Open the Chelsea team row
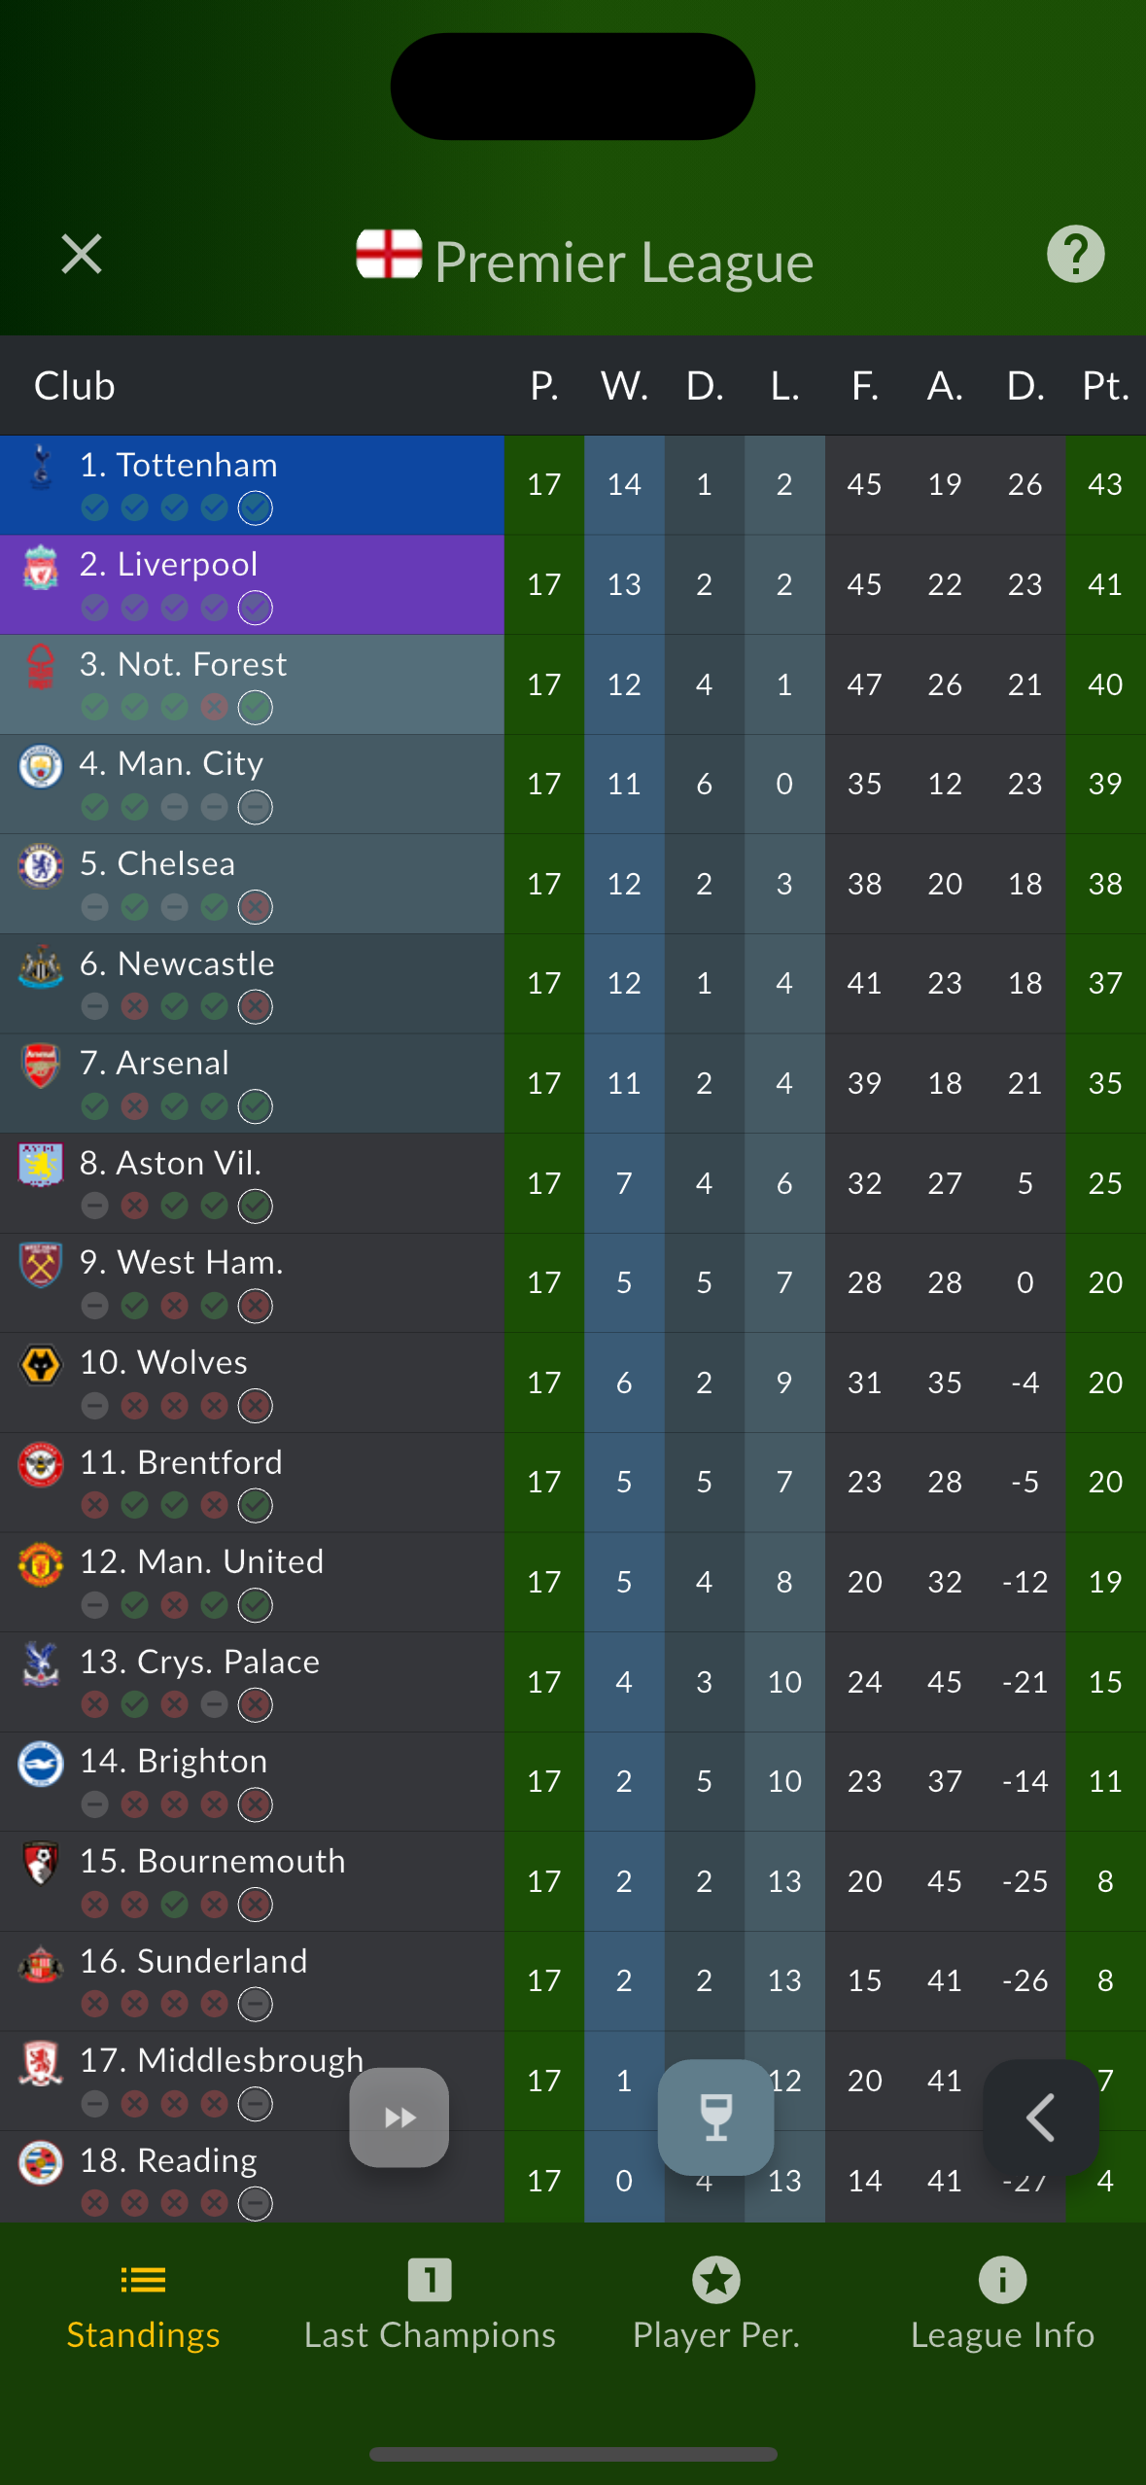 click(x=253, y=883)
